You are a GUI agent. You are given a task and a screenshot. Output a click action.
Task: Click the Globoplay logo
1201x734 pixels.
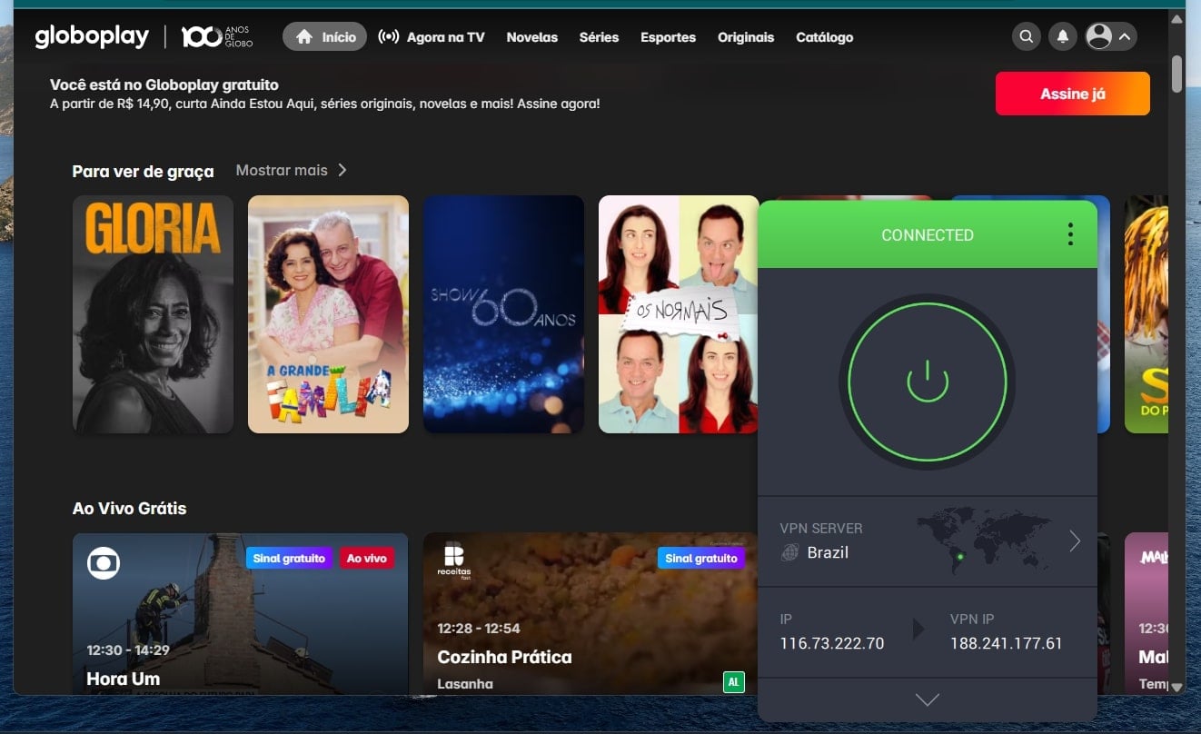91,36
